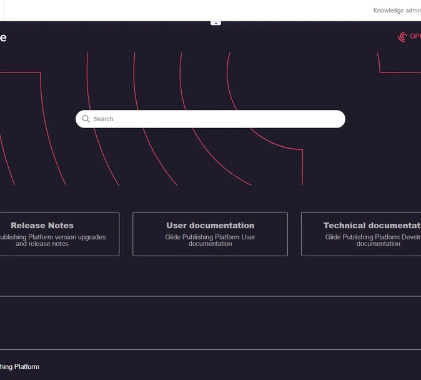
Task: Click 'Glide Publishing Platform User documentation' text
Action: click(x=210, y=240)
